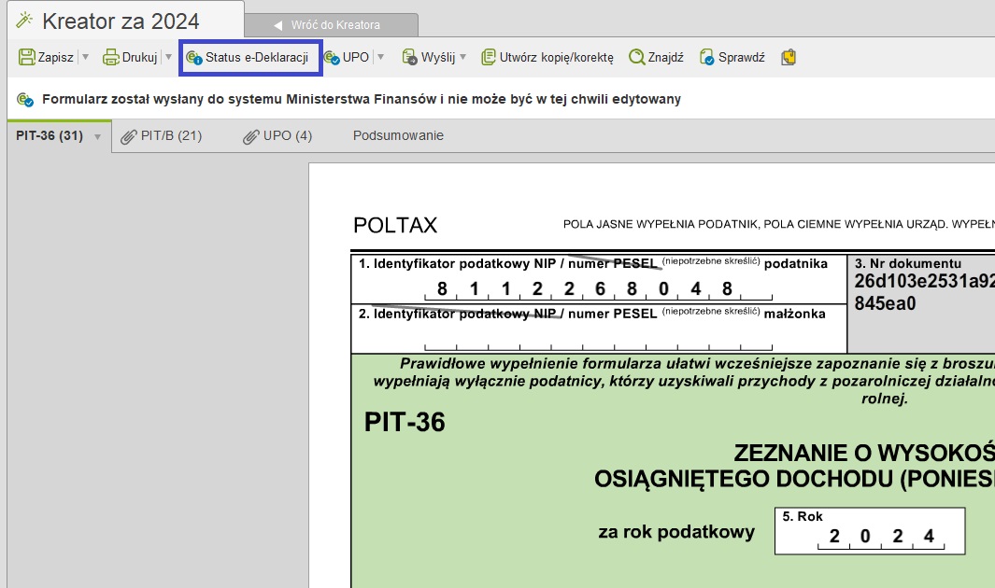Click the yellow notes icon in toolbar
Viewport: 995px width, 588px height.
(789, 58)
